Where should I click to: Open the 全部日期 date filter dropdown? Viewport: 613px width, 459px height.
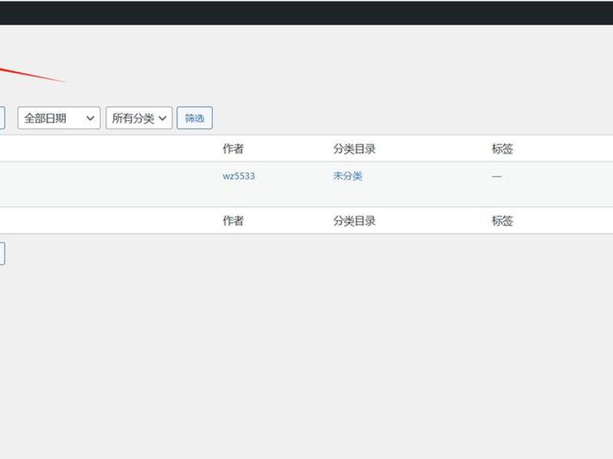click(59, 118)
